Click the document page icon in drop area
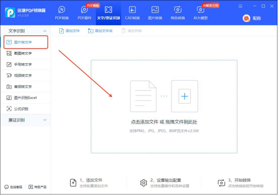Image resolution: width=278 pixels, height=195 pixels. click(143, 96)
